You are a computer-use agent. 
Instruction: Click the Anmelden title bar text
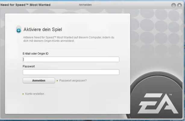pos(85,5)
